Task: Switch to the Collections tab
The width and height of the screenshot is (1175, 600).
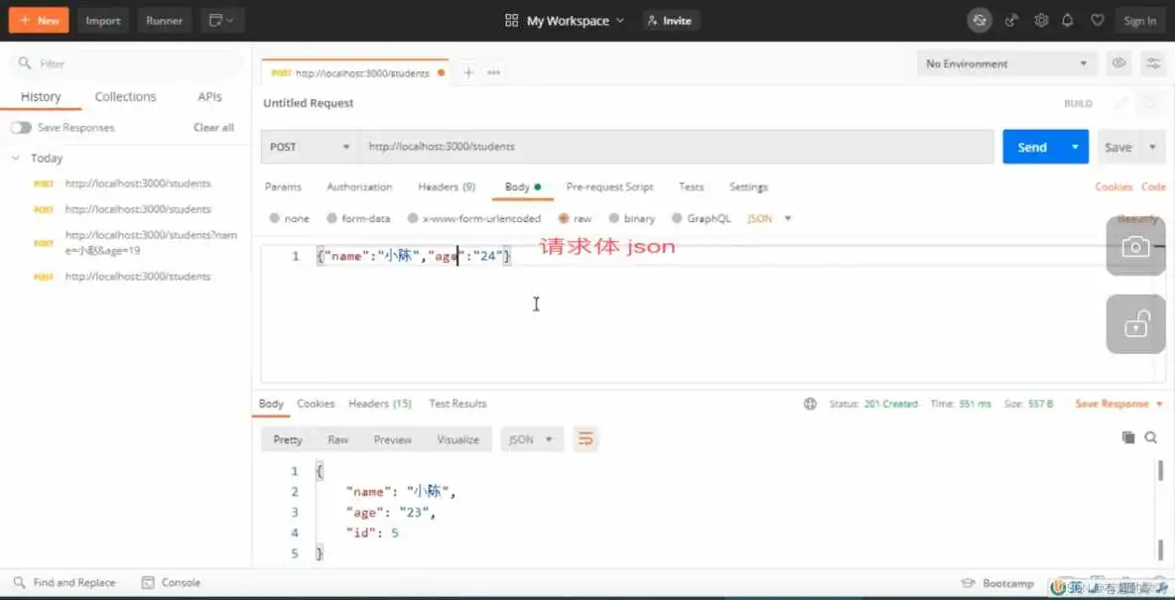Action: pyautogui.click(x=125, y=97)
